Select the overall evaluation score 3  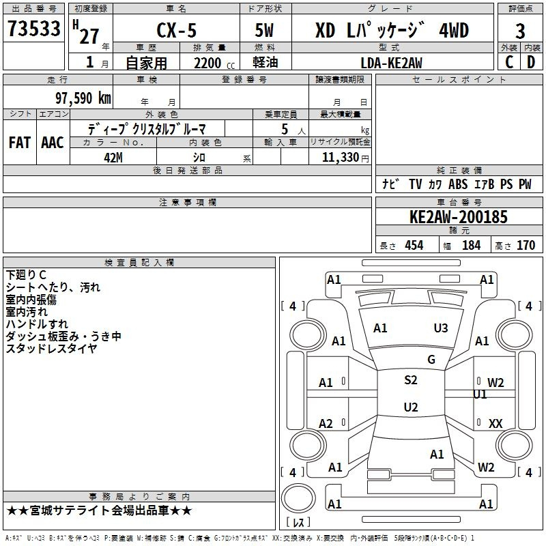point(520,31)
